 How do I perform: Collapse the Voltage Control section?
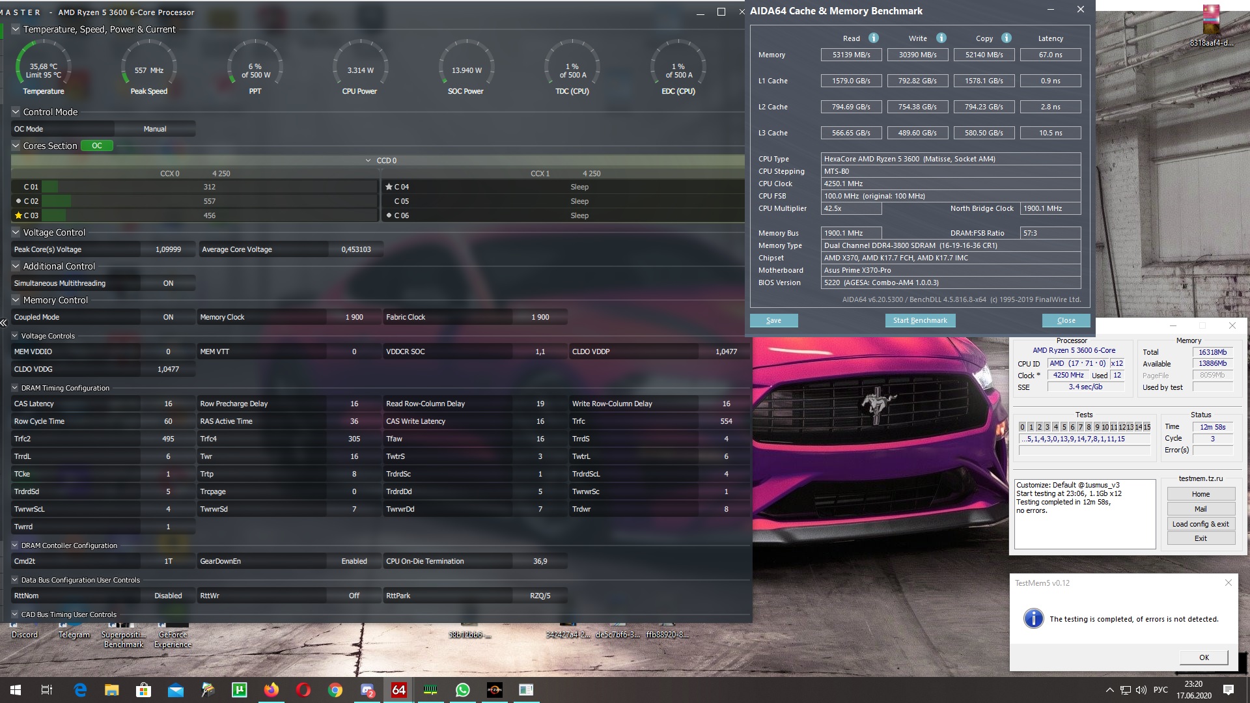coord(16,232)
